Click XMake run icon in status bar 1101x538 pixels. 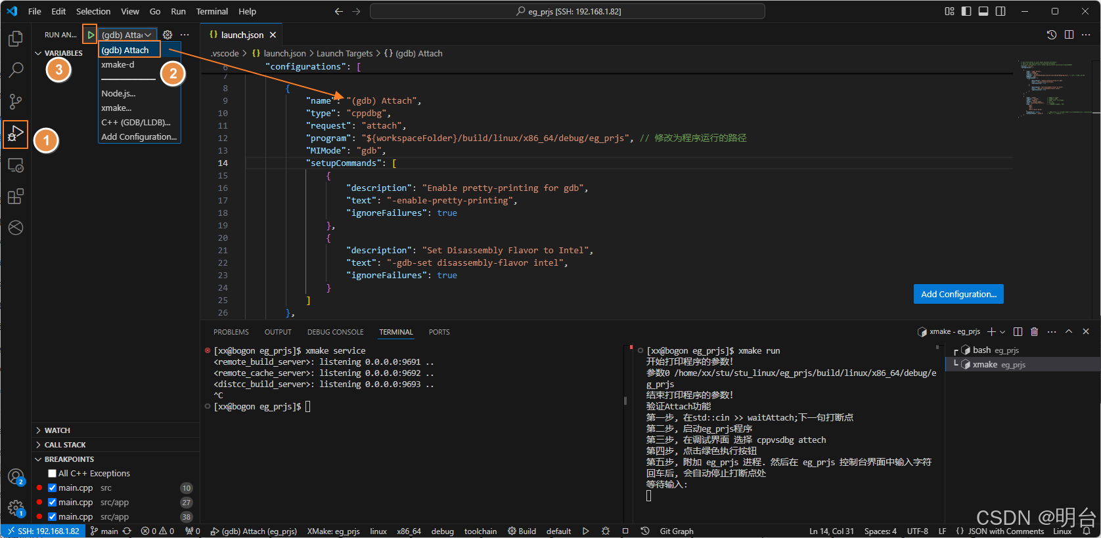click(x=585, y=531)
